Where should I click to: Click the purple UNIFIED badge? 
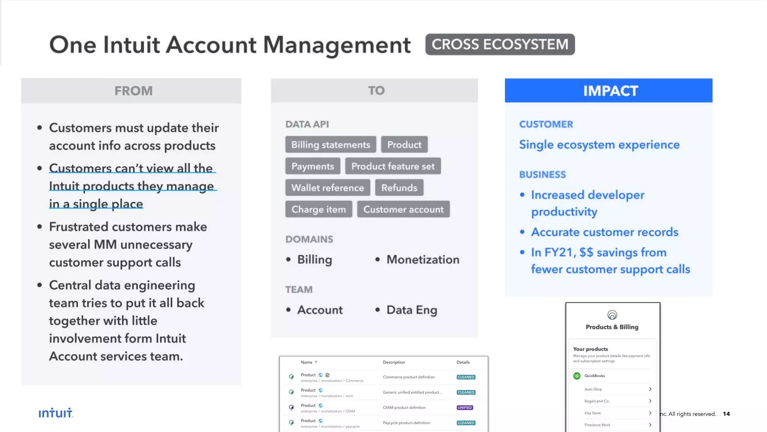(x=465, y=408)
